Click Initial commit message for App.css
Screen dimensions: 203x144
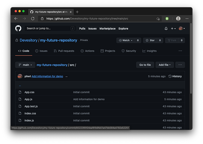click(81, 92)
